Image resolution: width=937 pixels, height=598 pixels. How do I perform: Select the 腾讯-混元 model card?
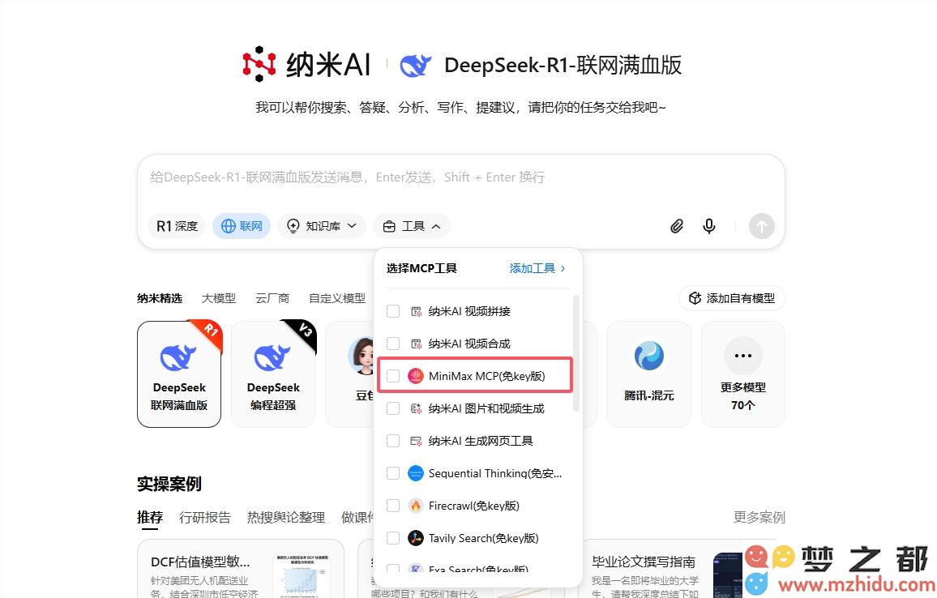pos(649,374)
